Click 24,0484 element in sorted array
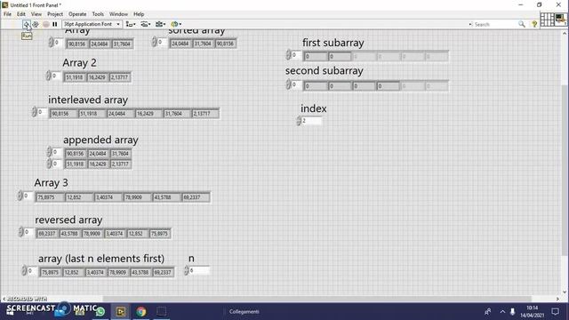Screen dimensions: 569x320 pos(180,44)
